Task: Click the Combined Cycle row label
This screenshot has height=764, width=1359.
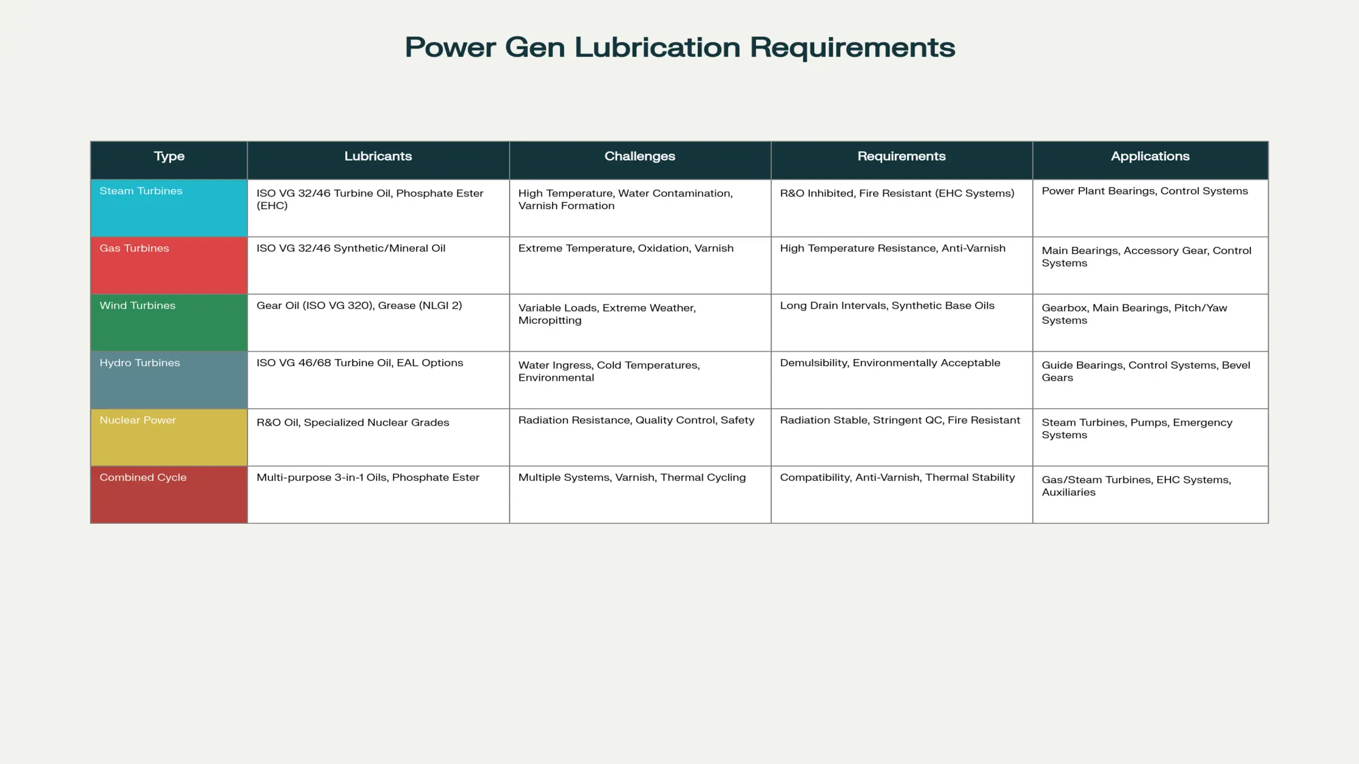Action: tap(143, 477)
